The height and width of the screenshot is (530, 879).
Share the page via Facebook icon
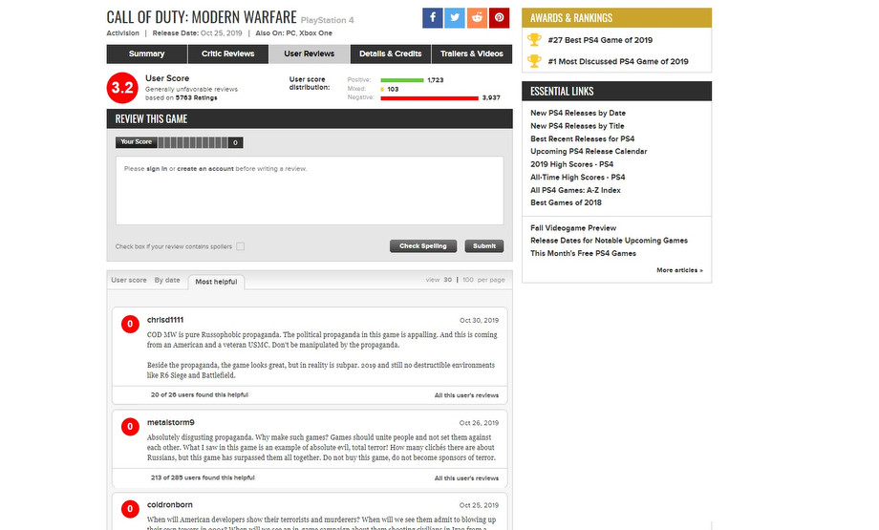tap(432, 18)
